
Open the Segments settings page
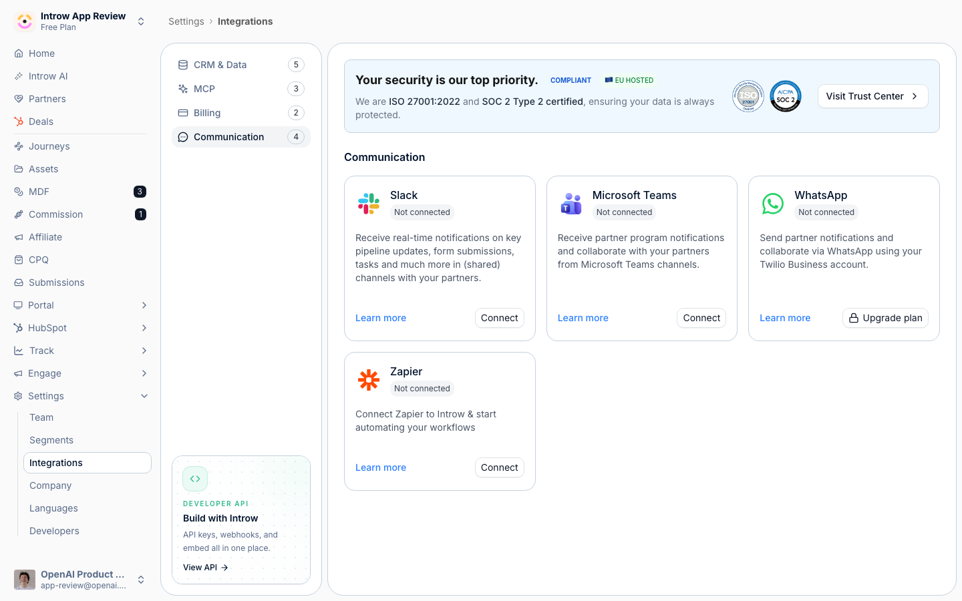(x=88, y=440)
